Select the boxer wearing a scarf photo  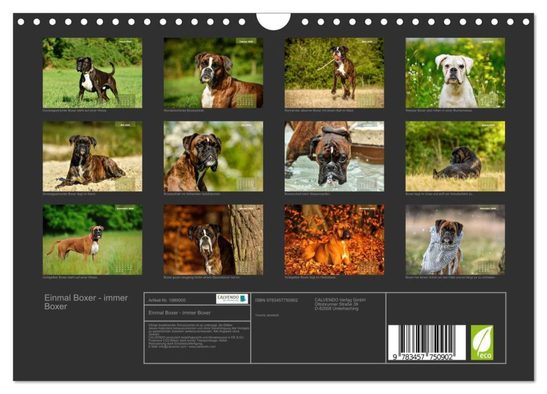click(455, 240)
